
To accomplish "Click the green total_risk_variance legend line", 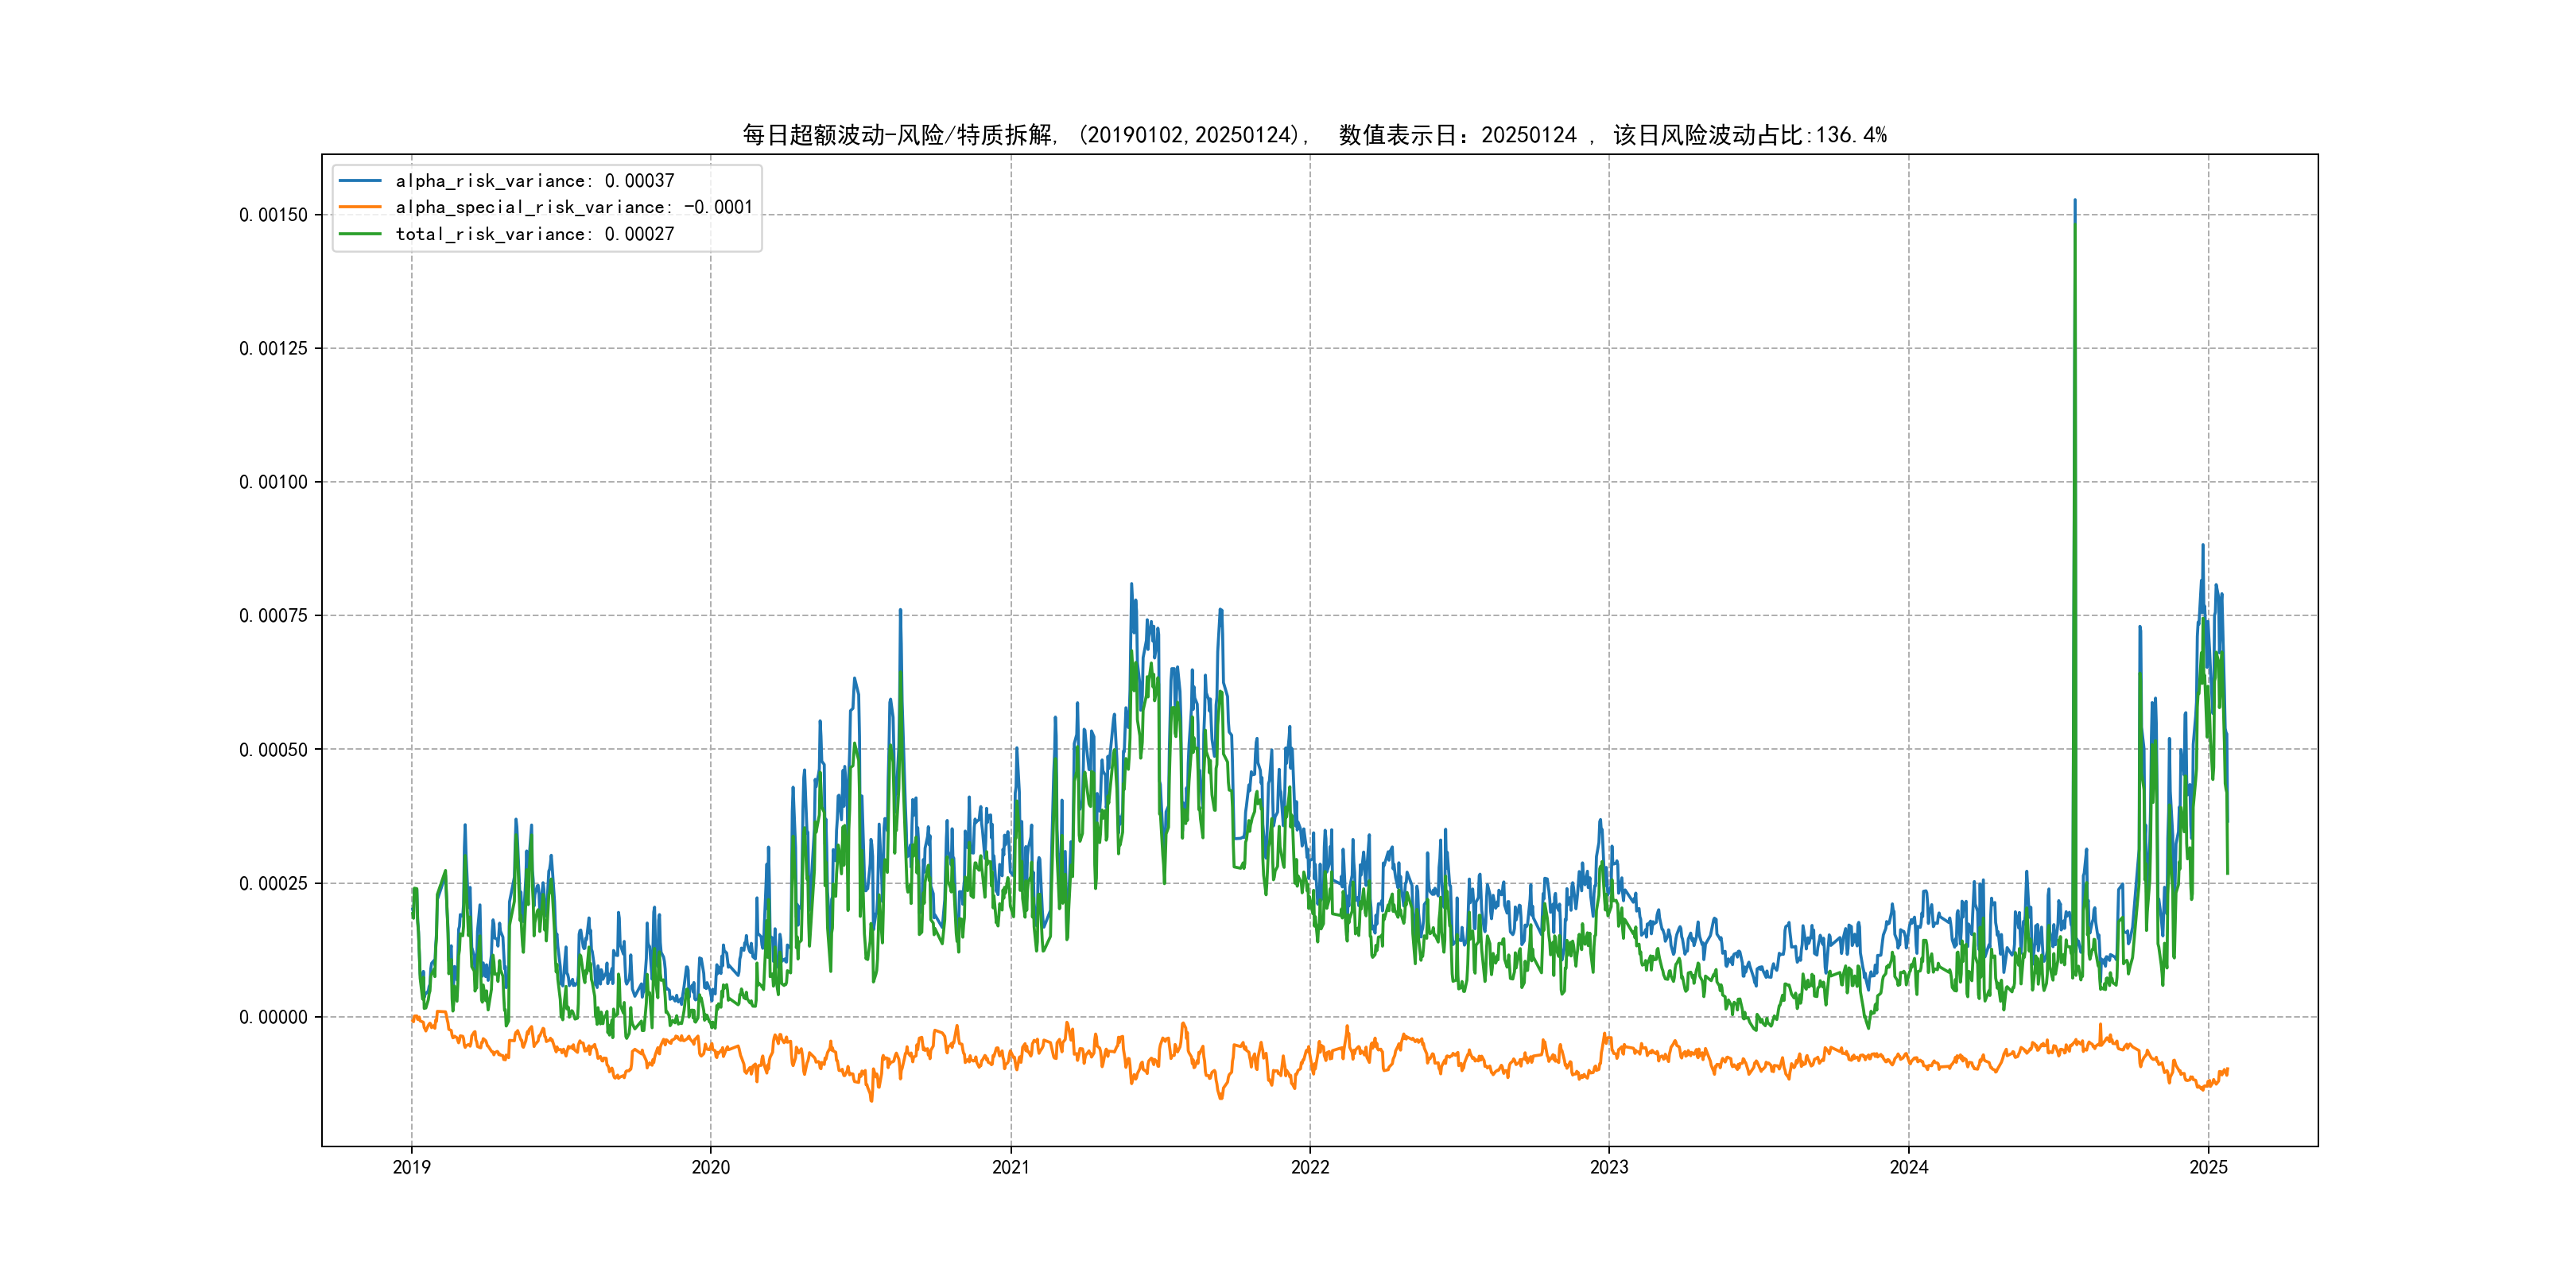I will click(360, 234).
